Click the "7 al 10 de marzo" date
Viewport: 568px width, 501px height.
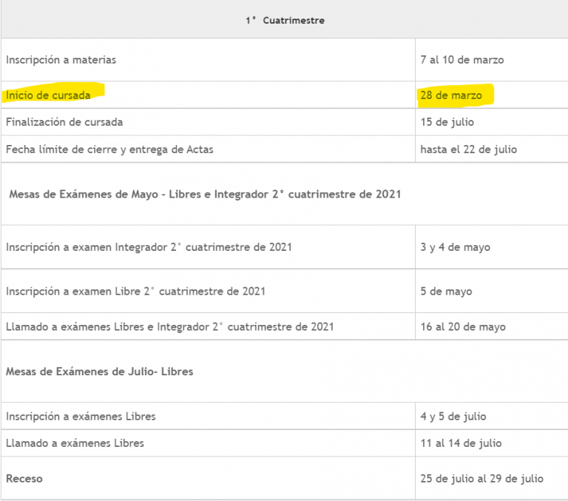pos(461,59)
